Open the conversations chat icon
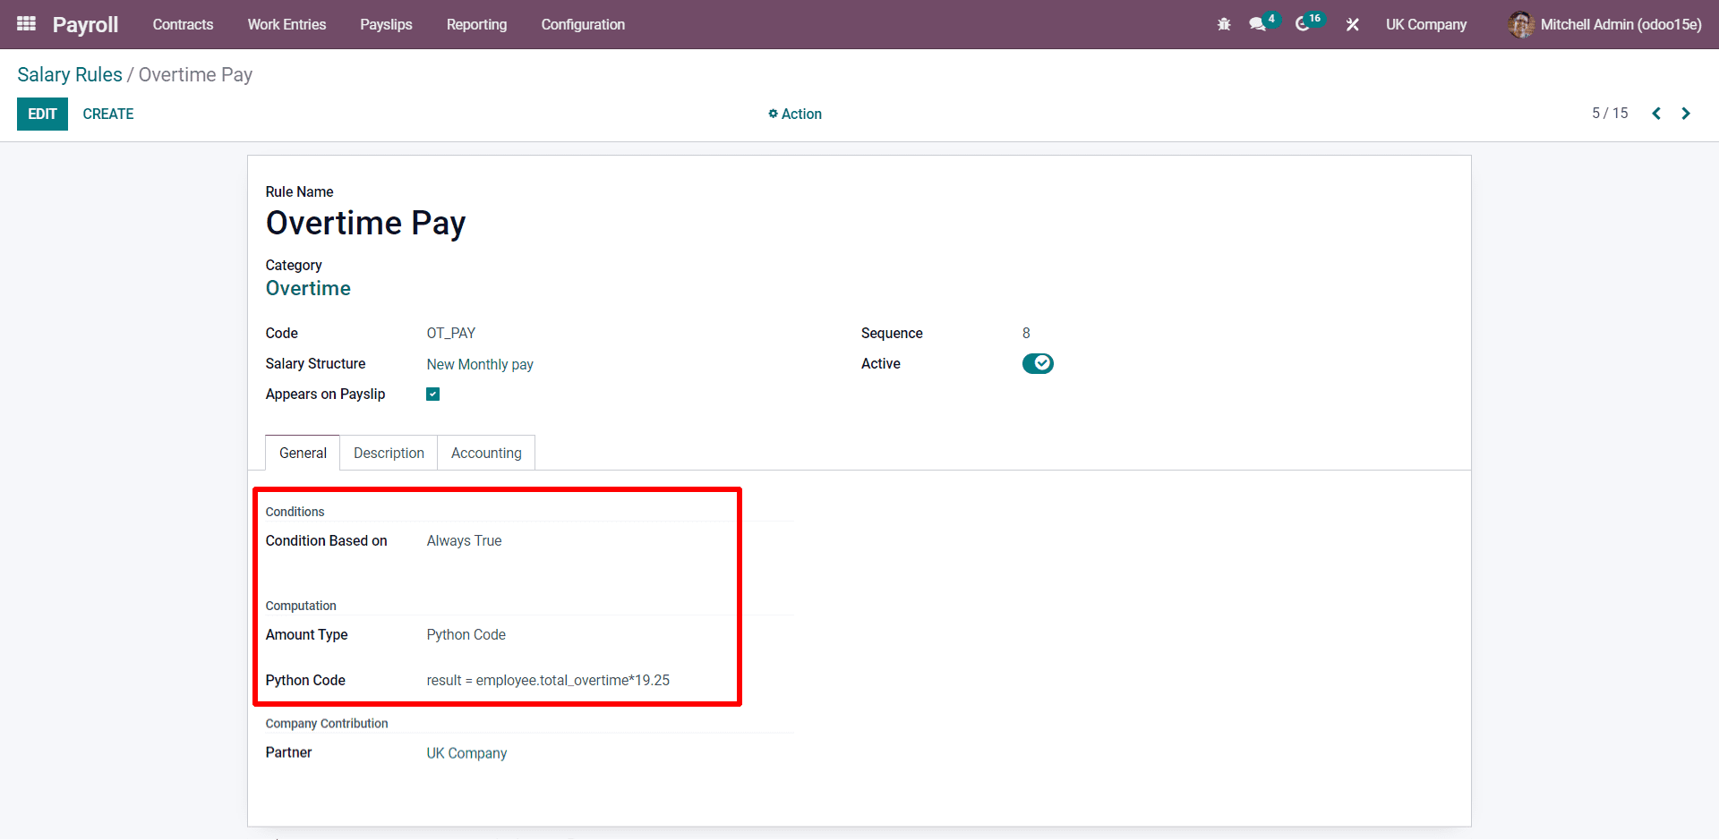Viewport: 1719px width, 840px height. [x=1258, y=24]
